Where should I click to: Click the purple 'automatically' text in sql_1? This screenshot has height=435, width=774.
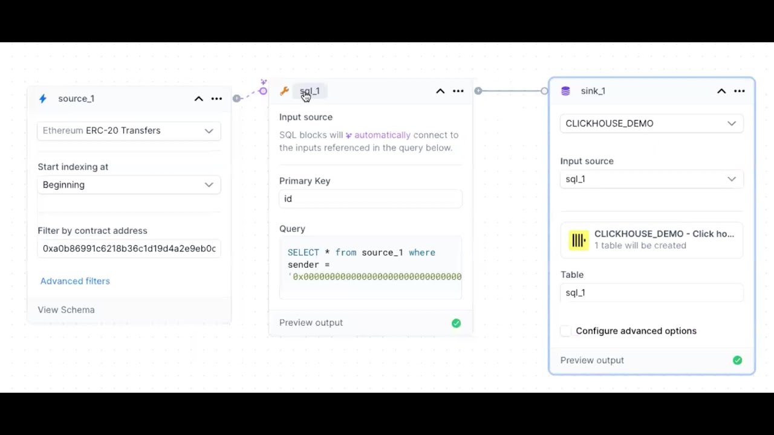[x=382, y=135]
